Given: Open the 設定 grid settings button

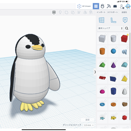Looking at the screenshot, I should 87,120.
